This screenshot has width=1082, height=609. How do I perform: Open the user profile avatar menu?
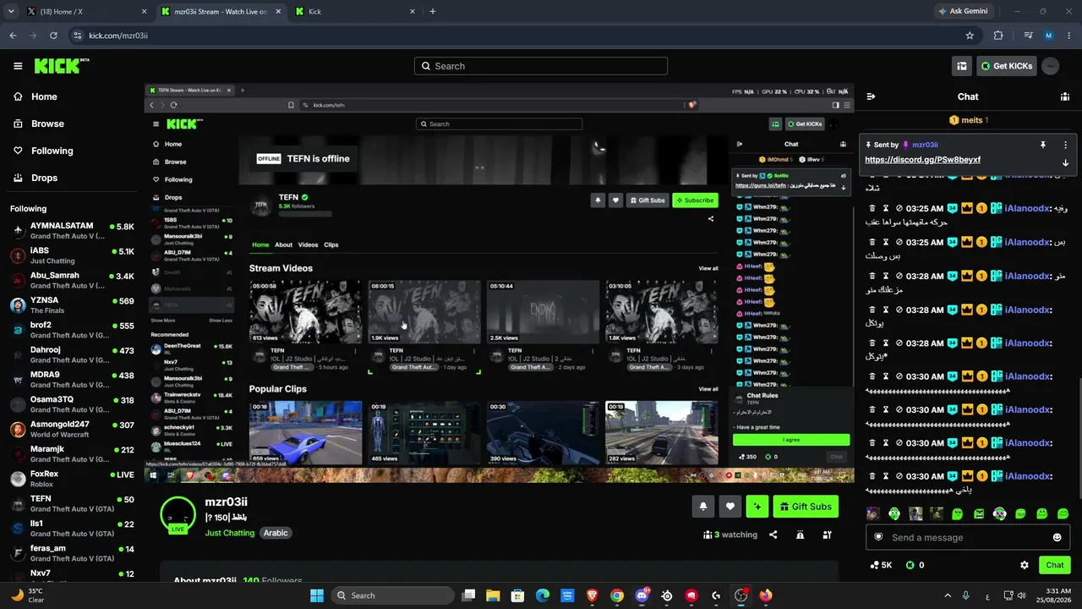click(1051, 66)
